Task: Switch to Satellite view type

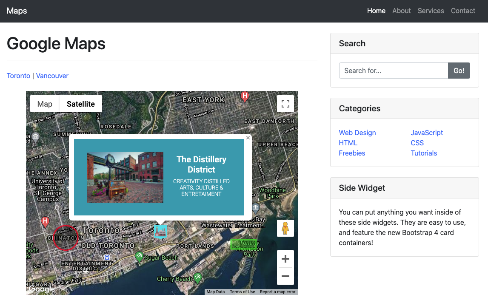Action: point(81,104)
